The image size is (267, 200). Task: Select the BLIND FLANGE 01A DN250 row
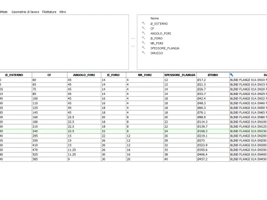click(x=133, y=141)
